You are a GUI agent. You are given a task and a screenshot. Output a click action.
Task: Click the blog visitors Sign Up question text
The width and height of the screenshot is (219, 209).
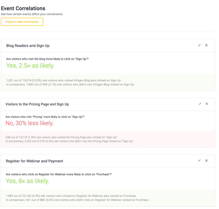47,59
